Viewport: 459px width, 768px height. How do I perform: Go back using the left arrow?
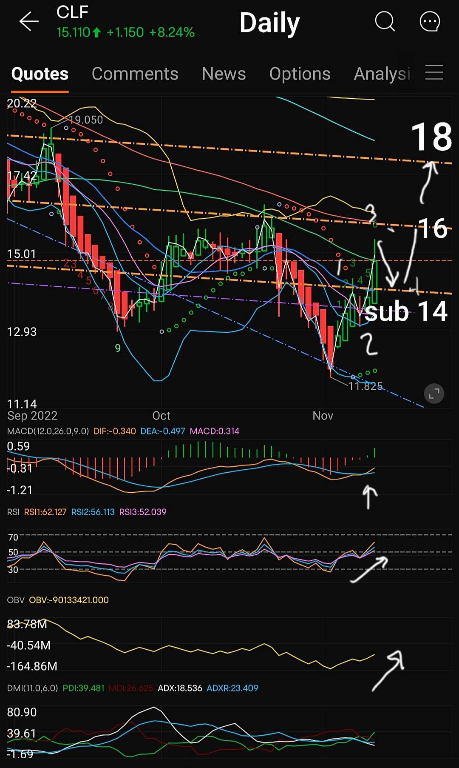pyautogui.click(x=29, y=21)
